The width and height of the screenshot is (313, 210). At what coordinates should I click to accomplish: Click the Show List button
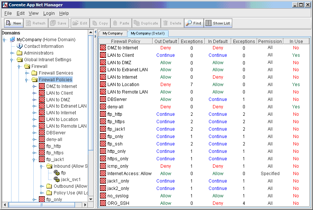218,23
